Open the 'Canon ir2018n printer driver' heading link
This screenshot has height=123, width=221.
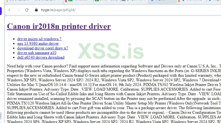(59, 26)
